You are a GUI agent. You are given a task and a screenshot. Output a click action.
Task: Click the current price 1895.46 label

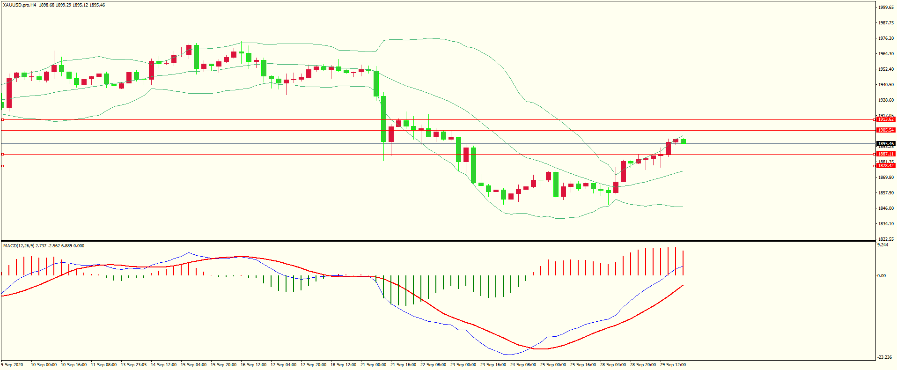[886, 144]
